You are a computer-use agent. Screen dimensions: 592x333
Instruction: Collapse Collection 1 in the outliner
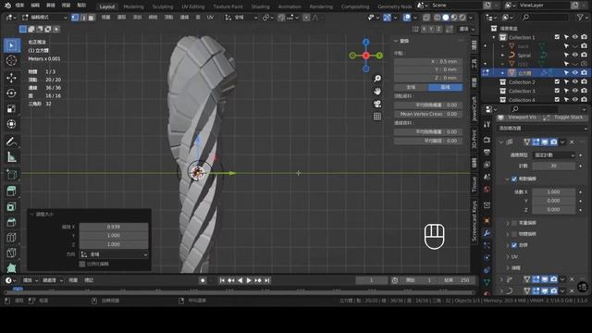point(493,37)
